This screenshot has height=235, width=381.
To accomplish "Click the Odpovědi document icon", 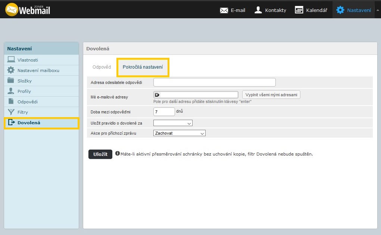I will 11,101.
